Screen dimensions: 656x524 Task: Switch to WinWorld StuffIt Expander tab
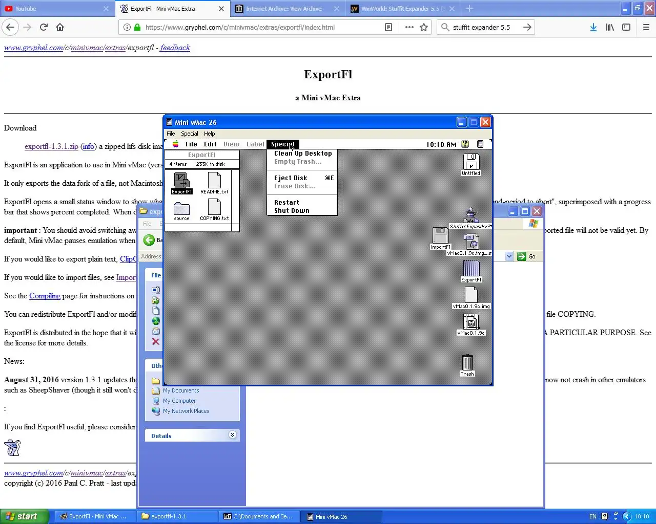click(403, 9)
